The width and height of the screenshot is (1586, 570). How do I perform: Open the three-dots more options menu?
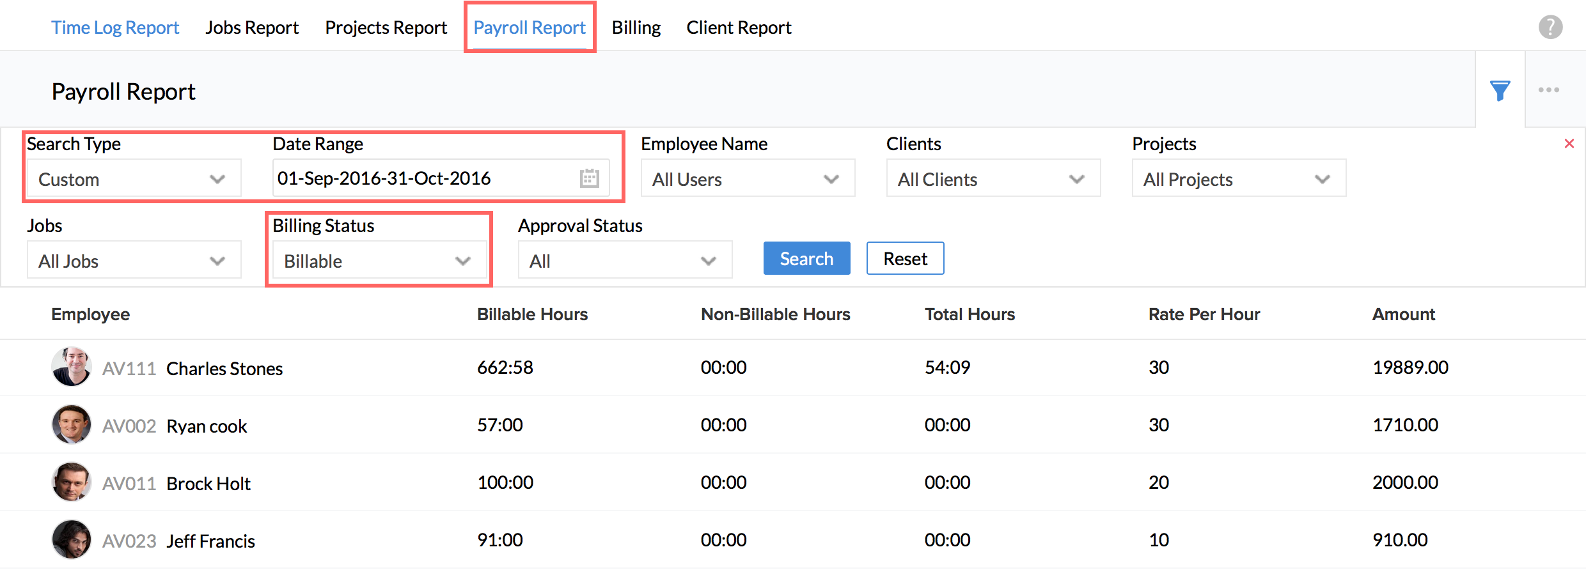point(1548,90)
